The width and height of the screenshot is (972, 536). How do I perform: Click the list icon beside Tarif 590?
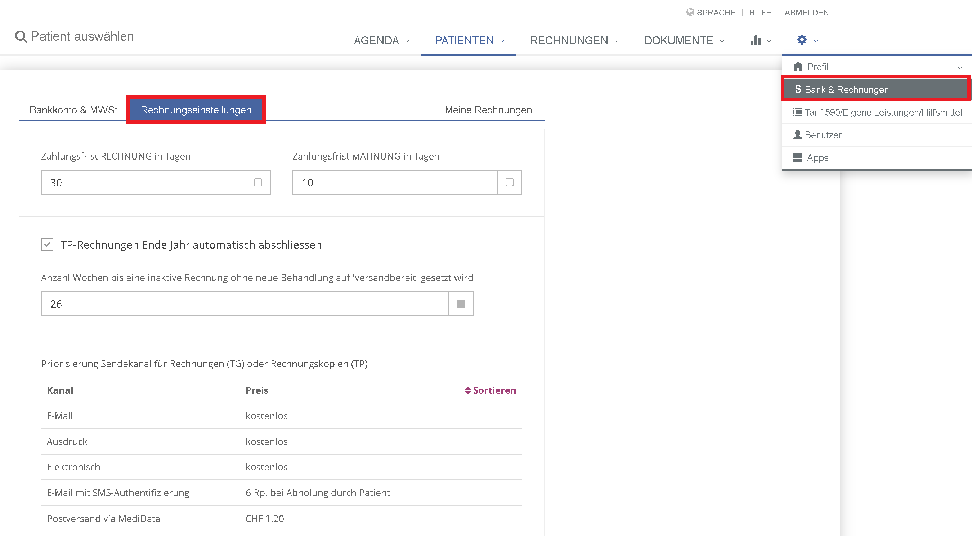[x=797, y=112]
